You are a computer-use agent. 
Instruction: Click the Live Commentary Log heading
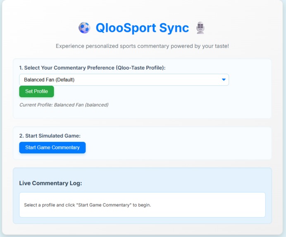pyautogui.click(x=50, y=183)
